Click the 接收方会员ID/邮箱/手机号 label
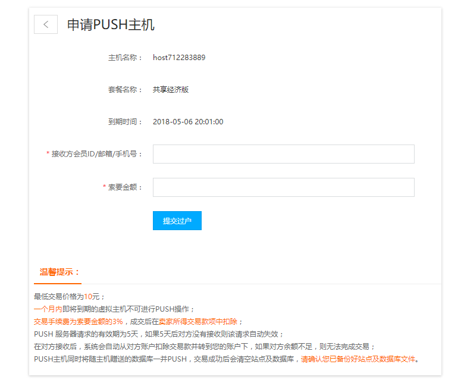Screen dimensions: 461x383 pos(97,154)
